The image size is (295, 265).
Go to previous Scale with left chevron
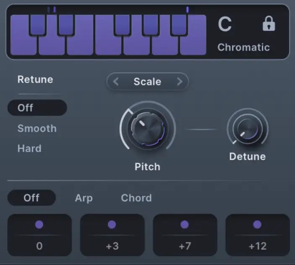coord(116,82)
